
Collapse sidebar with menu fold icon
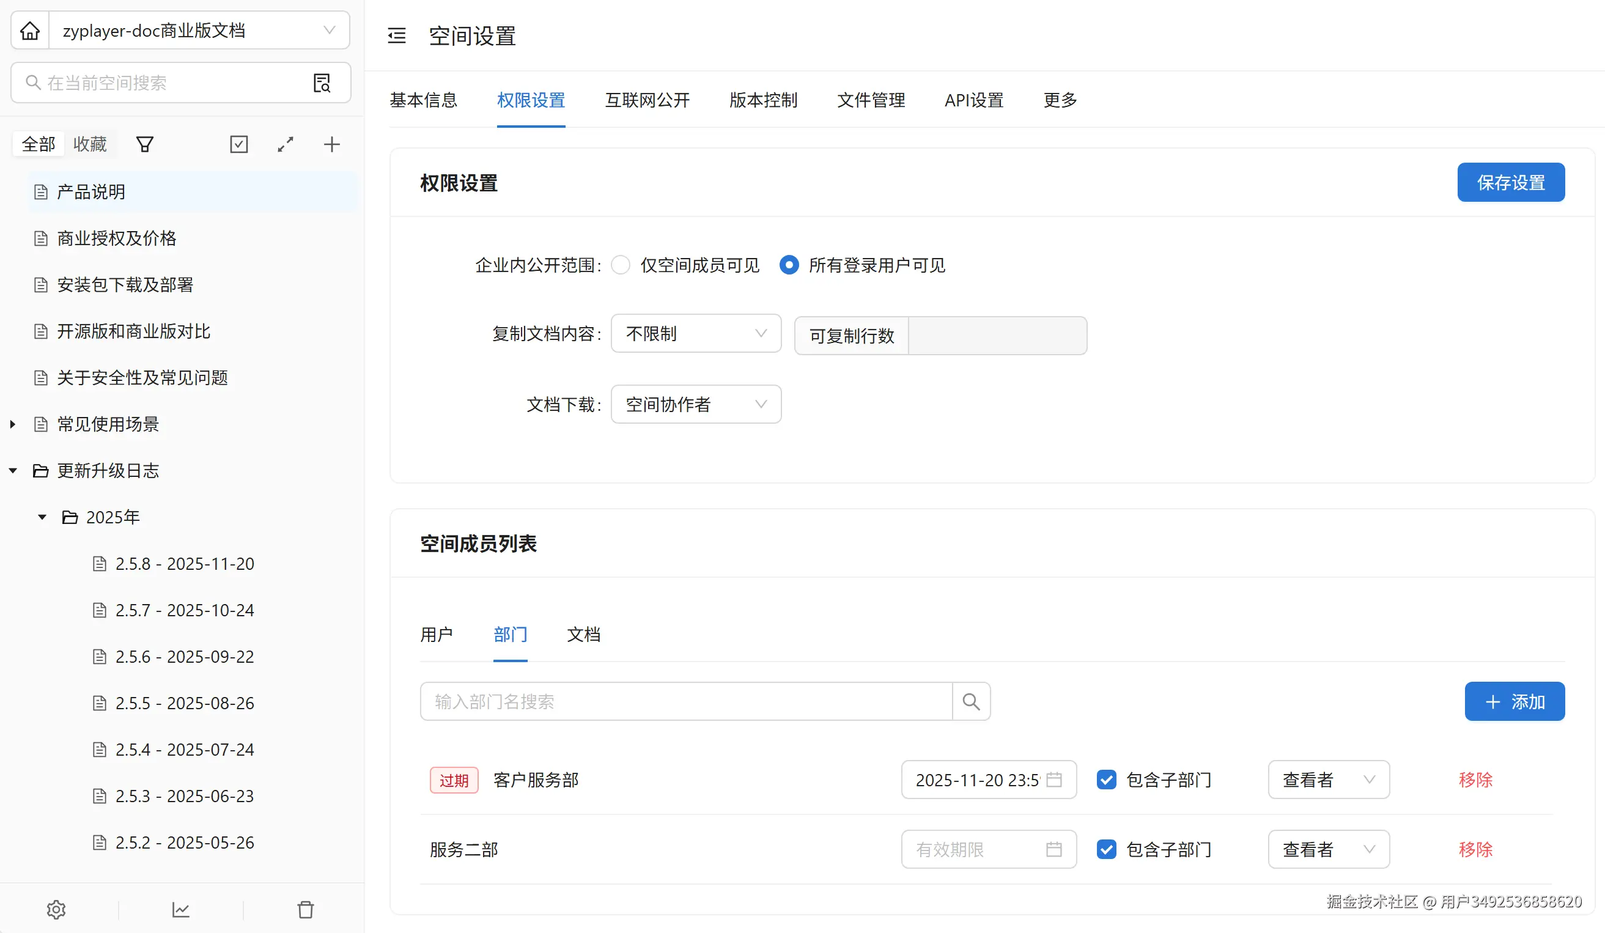click(x=397, y=35)
